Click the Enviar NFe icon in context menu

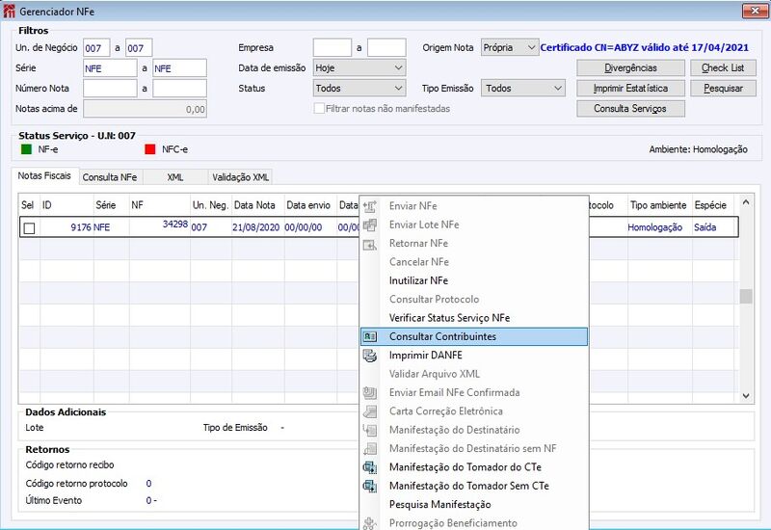point(370,206)
